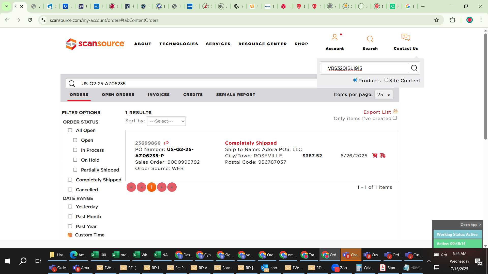The width and height of the screenshot is (488, 274).
Task: Select the Orders tab
Action: click(x=79, y=95)
